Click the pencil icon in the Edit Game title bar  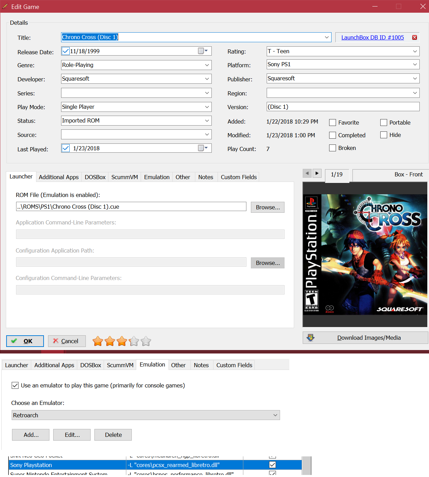[5, 7]
